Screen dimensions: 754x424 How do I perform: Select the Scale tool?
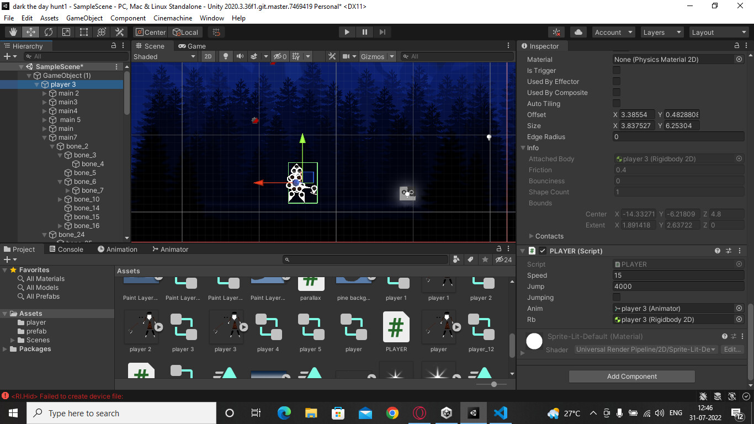point(66,31)
